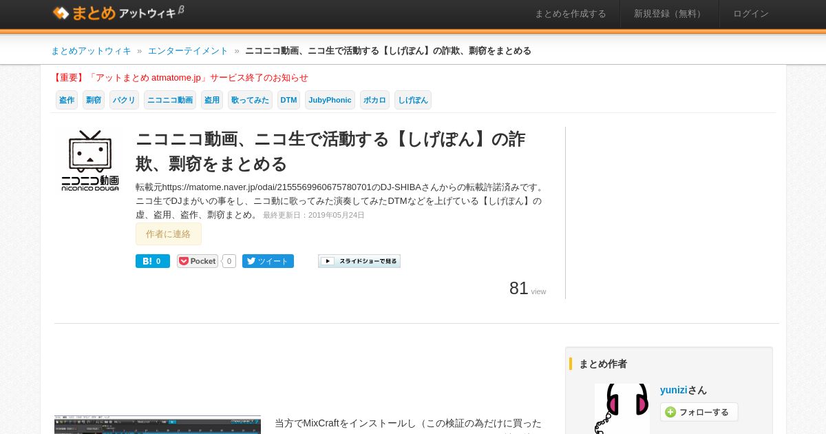Click the 最終更新日：2019年05月24日 text
The width and height of the screenshot is (826, 434).
pyautogui.click(x=314, y=215)
